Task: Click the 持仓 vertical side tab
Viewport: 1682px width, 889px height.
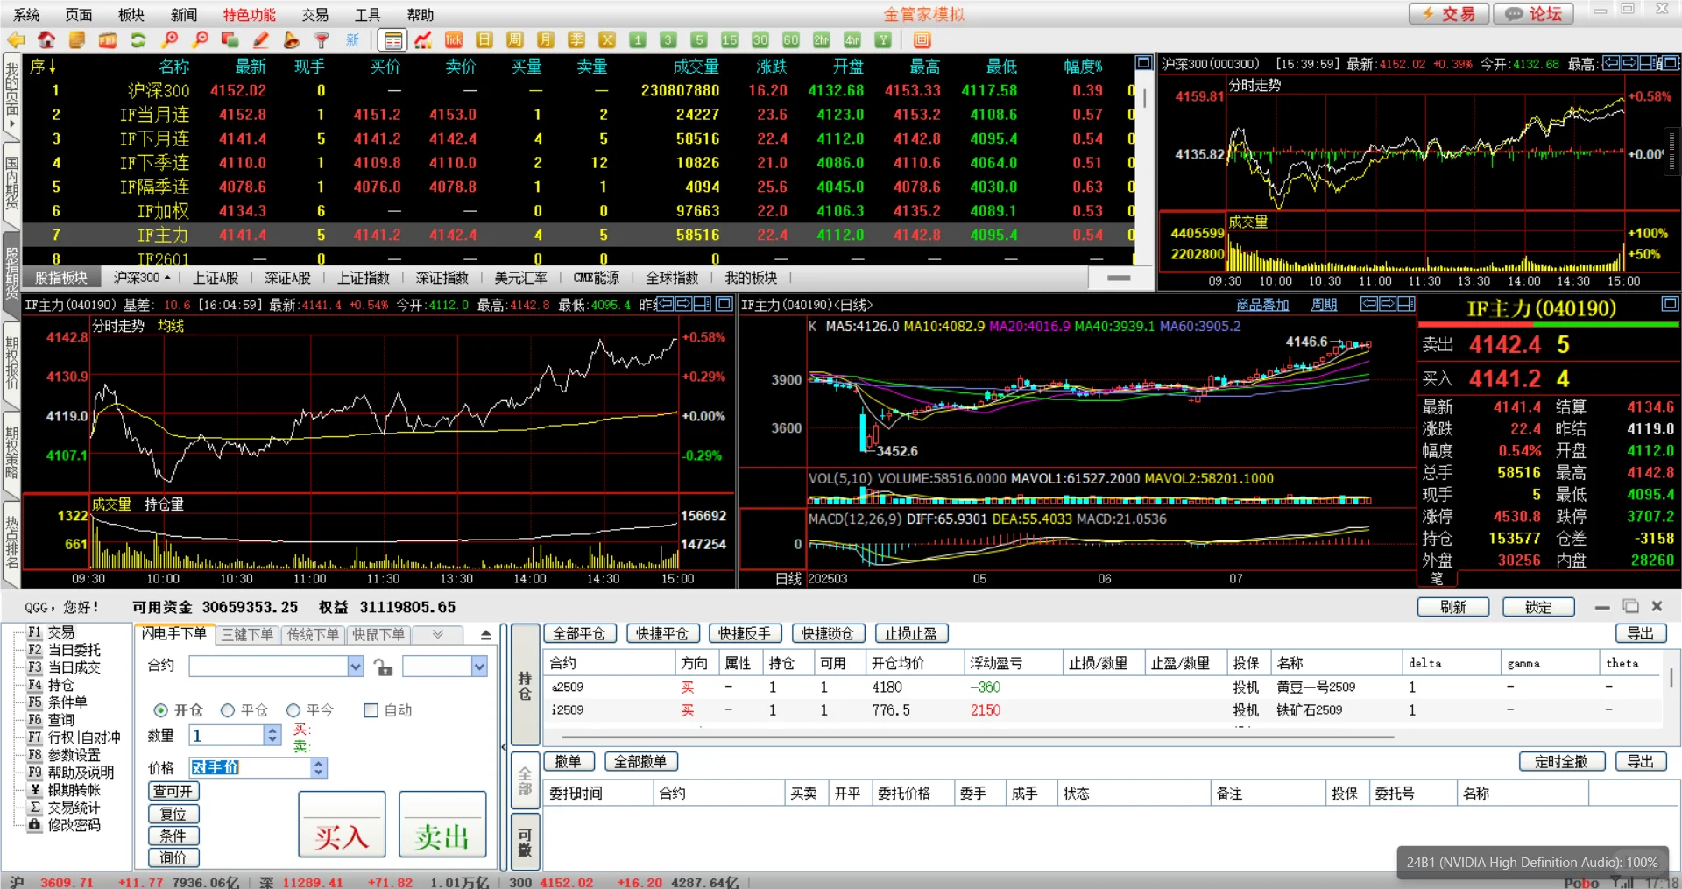Action: (525, 685)
